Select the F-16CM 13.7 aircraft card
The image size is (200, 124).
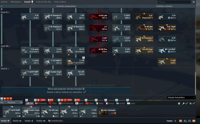[x=30, y=61]
